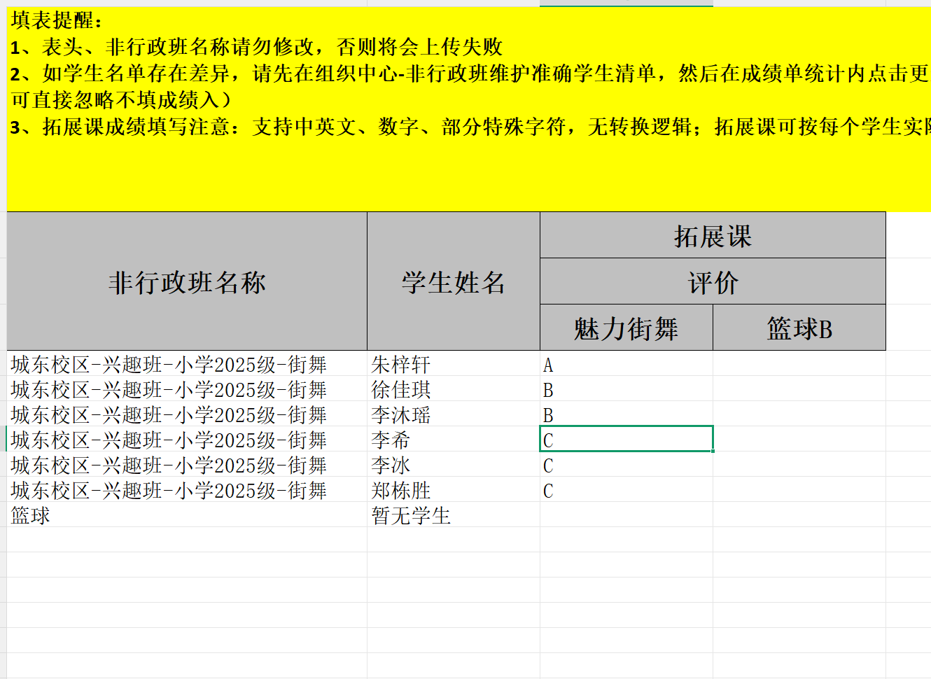Select the cell containing 徐佳琪
Viewport: 931px width, 679px height.
[x=401, y=389]
